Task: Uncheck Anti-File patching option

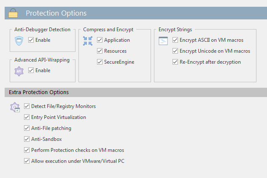Action: pos(27,128)
